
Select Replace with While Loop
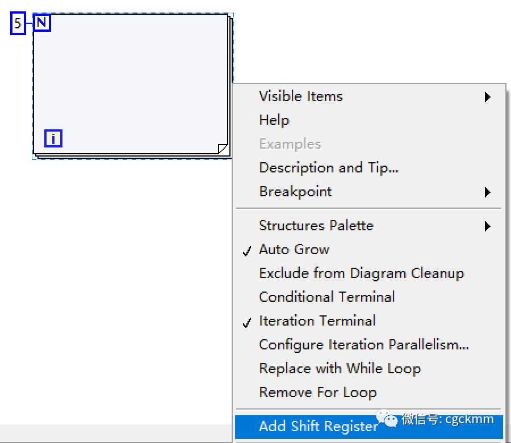click(340, 369)
